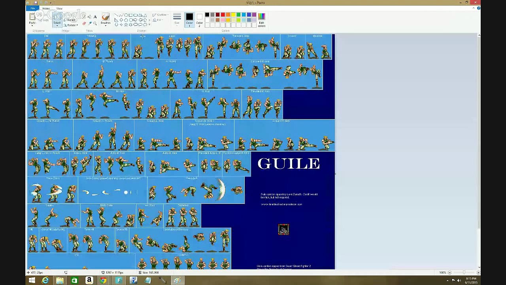
Task: Click the Brushes tool icon
Action: tap(106, 17)
